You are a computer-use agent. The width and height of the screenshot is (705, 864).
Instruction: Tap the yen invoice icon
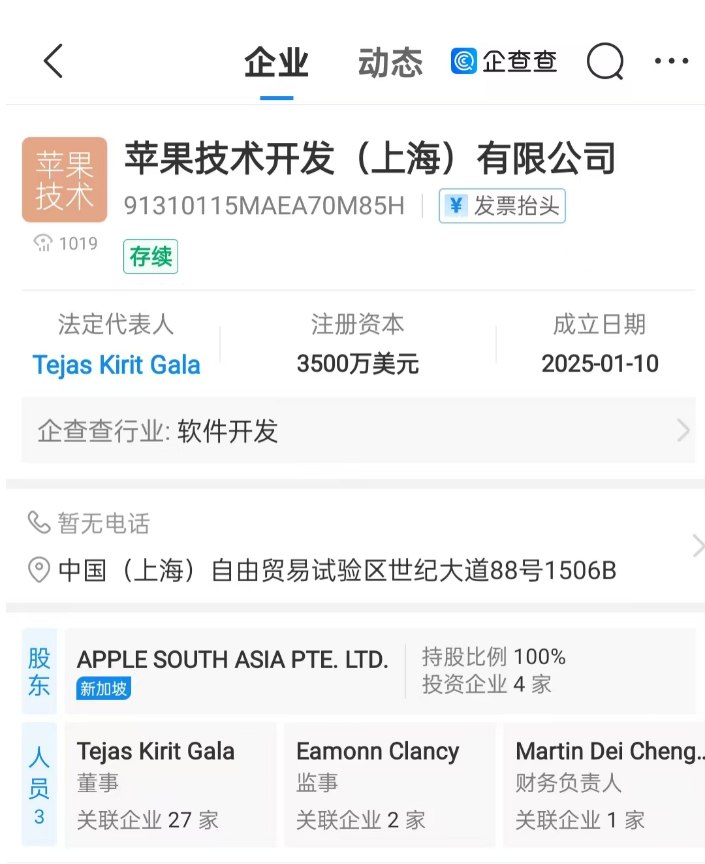coord(456,206)
